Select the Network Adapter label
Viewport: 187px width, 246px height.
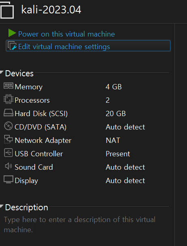pos(43,140)
